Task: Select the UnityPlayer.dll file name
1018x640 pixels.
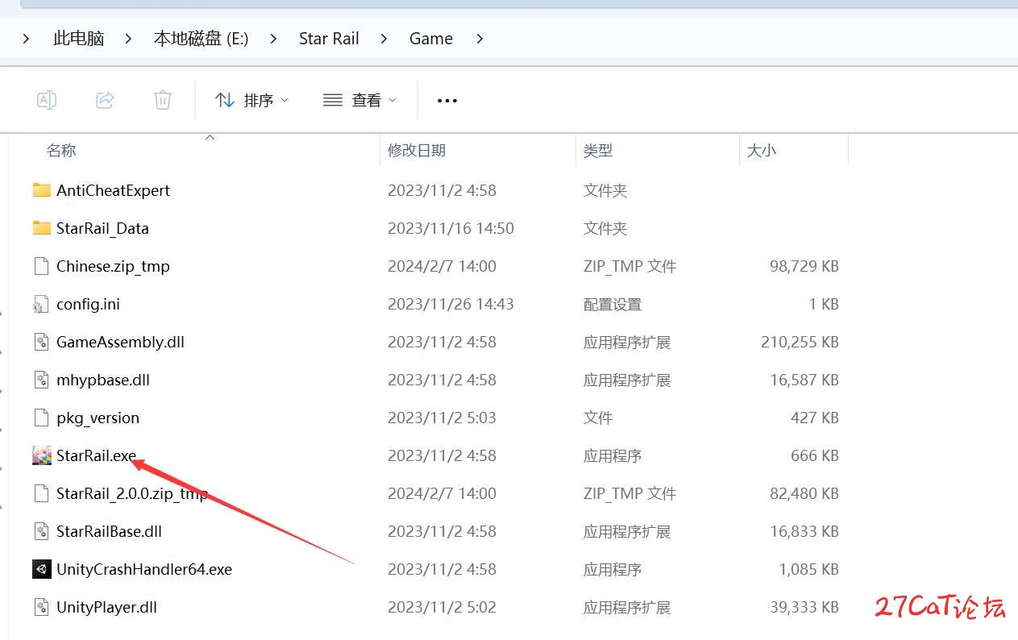Action: pyautogui.click(x=106, y=607)
